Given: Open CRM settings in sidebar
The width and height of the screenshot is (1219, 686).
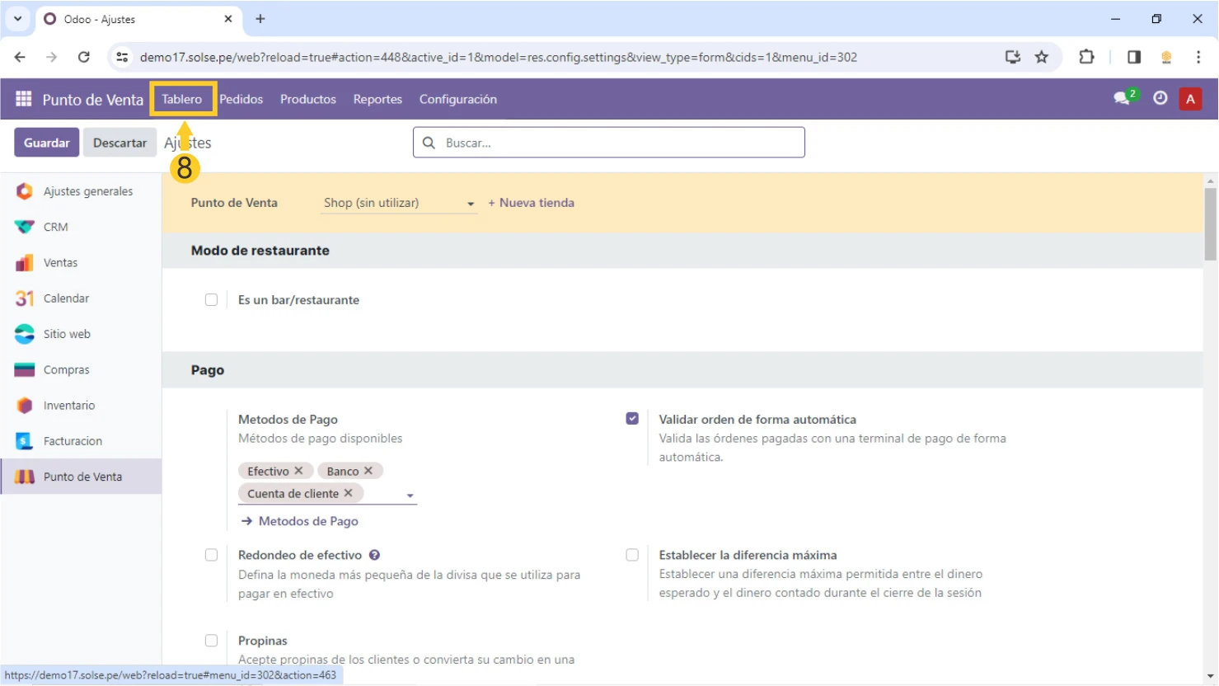Looking at the screenshot, I should click(55, 227).
